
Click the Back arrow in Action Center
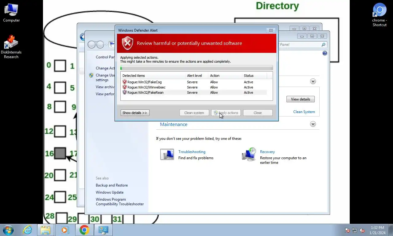coord(91,45)
